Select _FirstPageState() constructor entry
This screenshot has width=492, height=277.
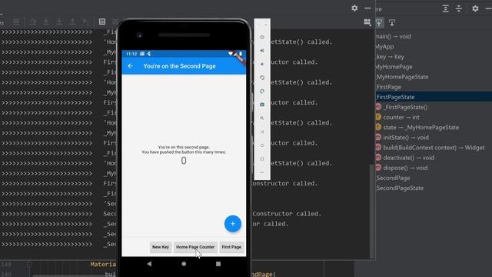pyautogui.click(x=405, y=107)
